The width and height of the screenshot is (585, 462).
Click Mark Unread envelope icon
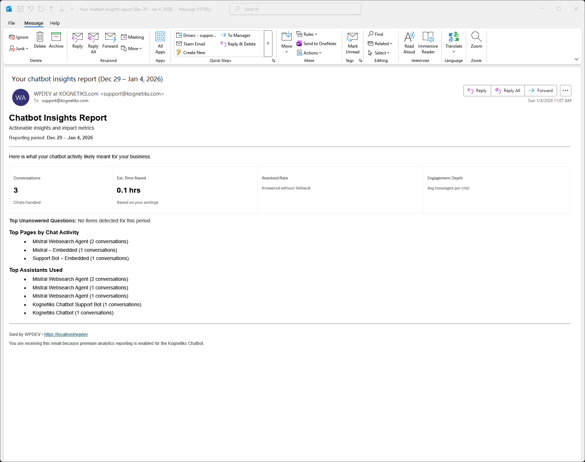352,37
